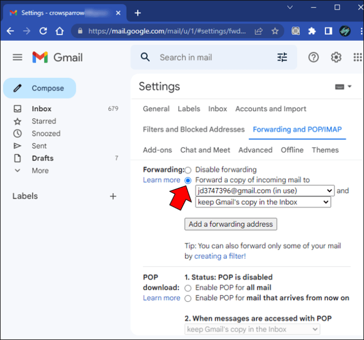Screen dimensions: 364x340
Task: Click Add a forwarding address button
Action: click(231, 224)
